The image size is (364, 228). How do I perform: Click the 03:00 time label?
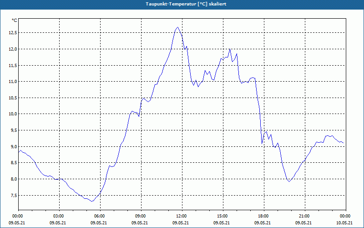[60, 216]
